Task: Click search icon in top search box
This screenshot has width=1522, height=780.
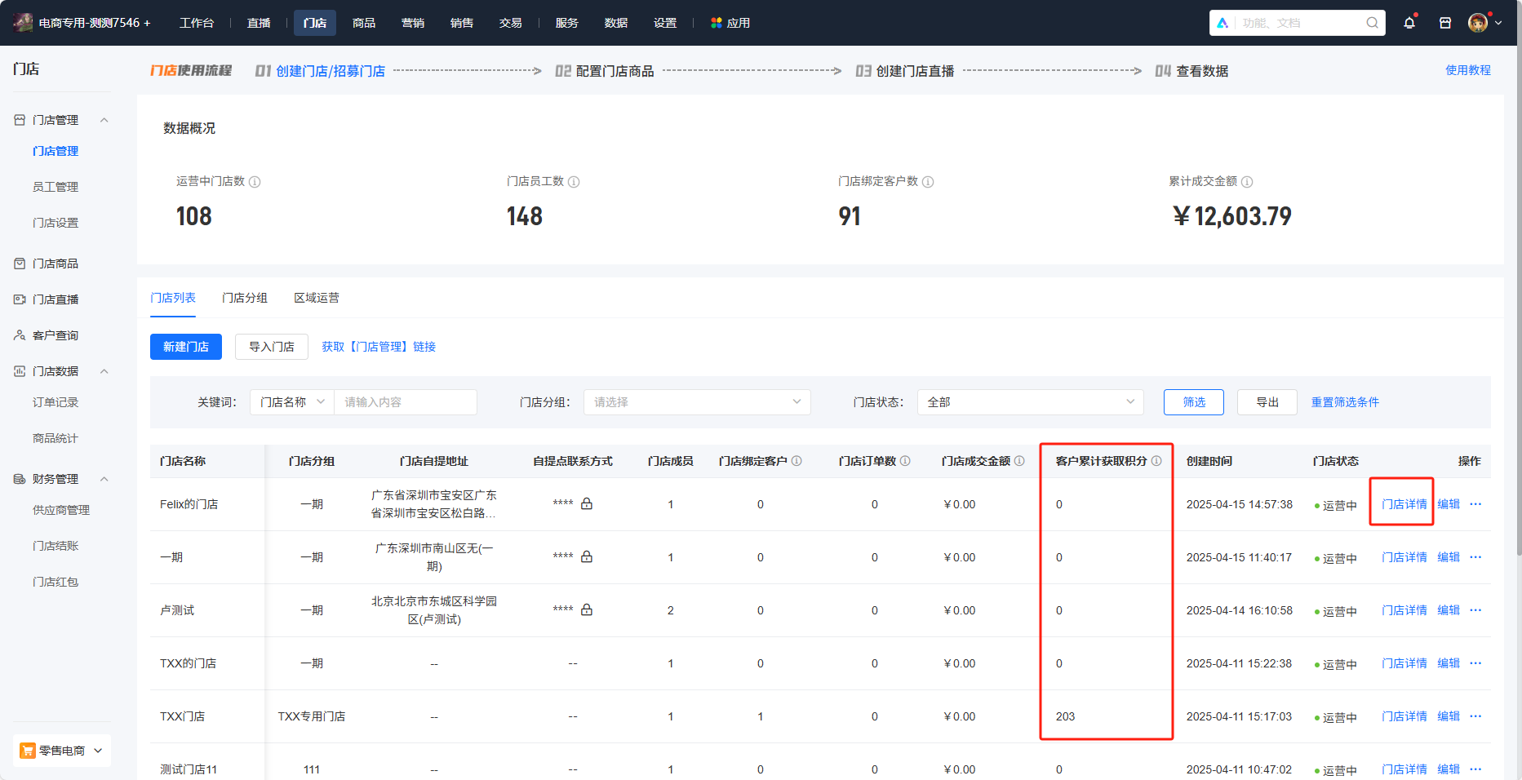Action: pos(1373,23)
